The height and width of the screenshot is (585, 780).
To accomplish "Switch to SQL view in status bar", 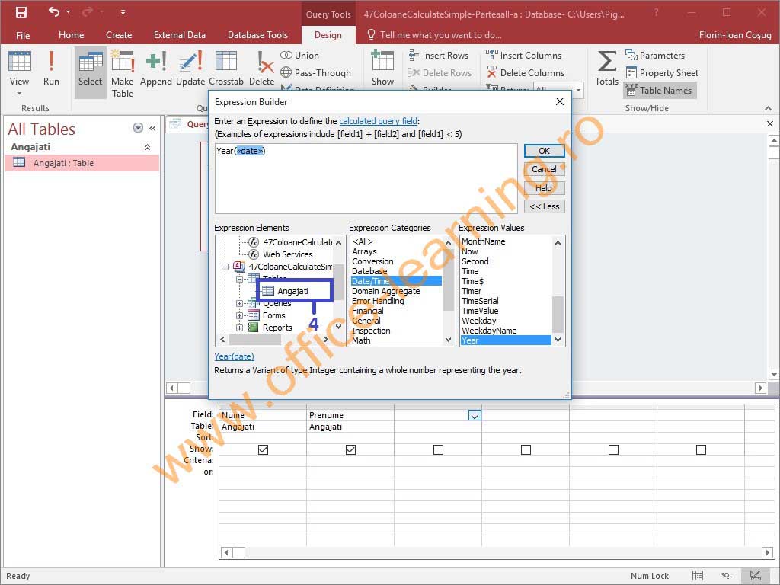I will (726, 576).
